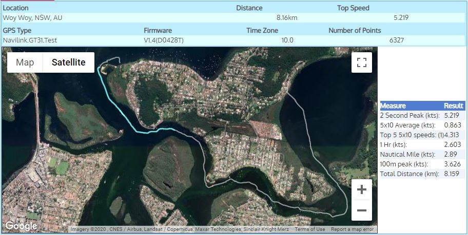The width and height of the screenshot is (468, 235).
Task: Select the 1 Hr (kts) measure row
Action: 422,144
